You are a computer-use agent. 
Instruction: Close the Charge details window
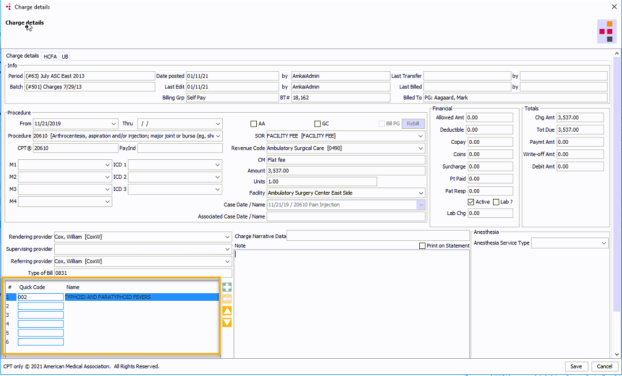coord(614,7)
